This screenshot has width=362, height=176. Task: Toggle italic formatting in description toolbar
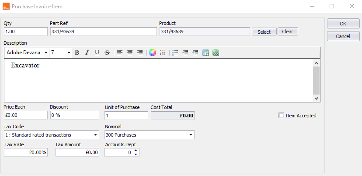87,53
